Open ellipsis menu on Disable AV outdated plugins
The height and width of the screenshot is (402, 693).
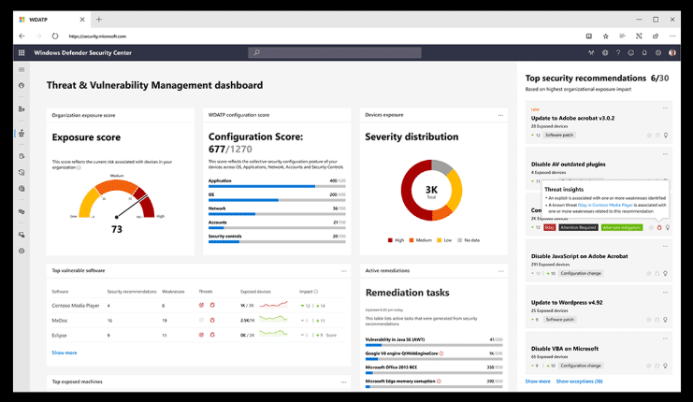[665, 154]
